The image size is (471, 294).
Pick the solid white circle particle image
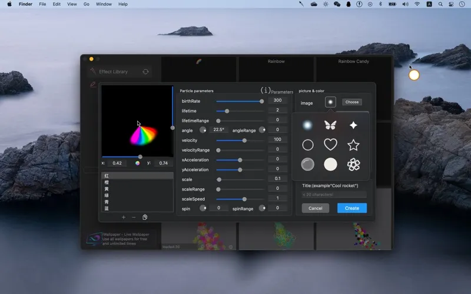(x=330, y=165)
